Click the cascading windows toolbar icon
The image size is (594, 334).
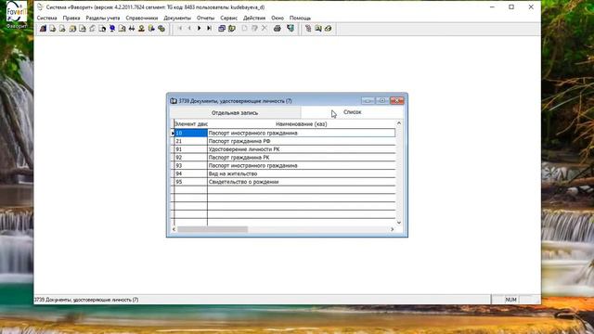click(222, 29)
